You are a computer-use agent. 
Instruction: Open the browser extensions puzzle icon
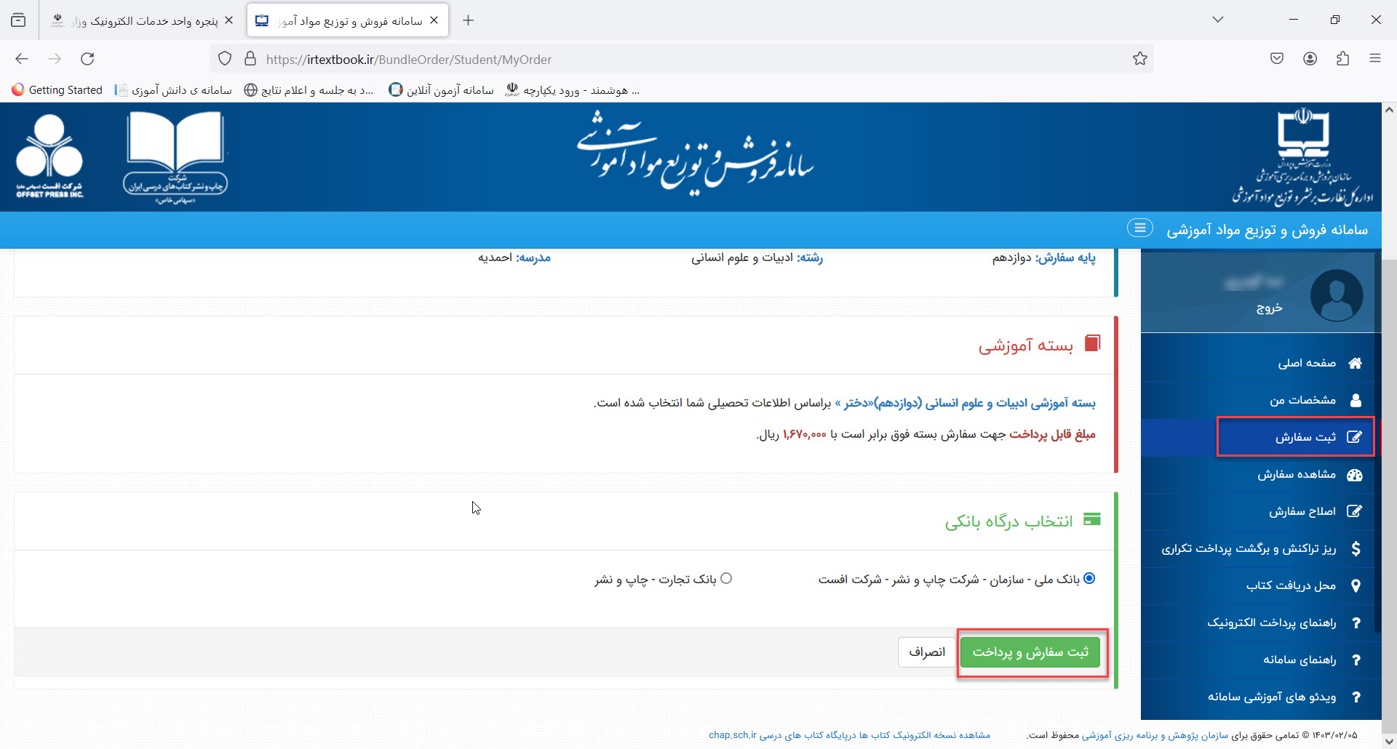click(1342, 59)
